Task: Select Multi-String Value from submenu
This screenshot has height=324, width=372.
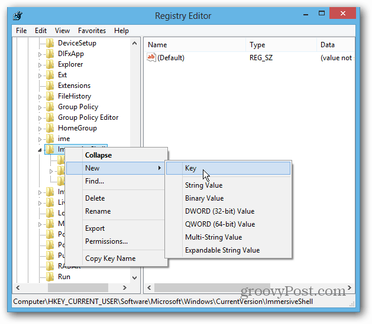Action: 228,237
